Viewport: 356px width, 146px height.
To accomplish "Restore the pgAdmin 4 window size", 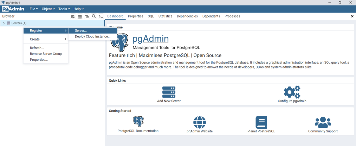I will (340, 2).
